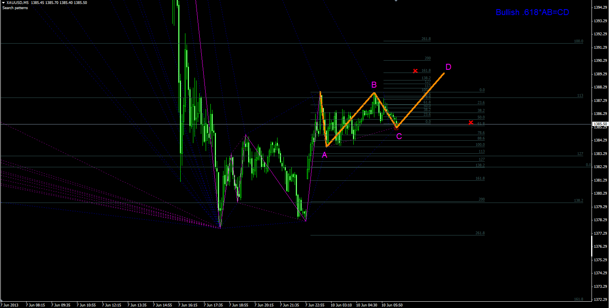Select the magenta point D label
Image resolution: width=609 pixels, height=308 pixels.
(448, 67)
